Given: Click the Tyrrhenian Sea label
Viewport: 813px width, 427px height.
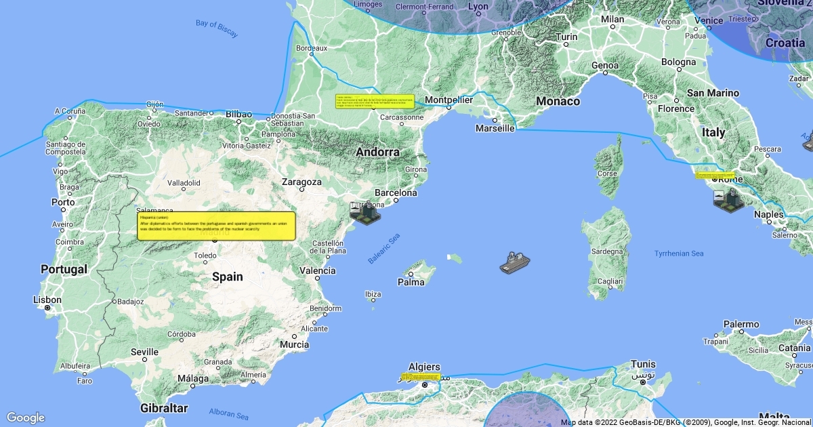Looking at the screenshot, I should pos(679,253).
